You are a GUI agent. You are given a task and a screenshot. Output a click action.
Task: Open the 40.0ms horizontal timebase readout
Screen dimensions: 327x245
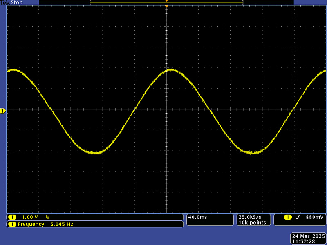click(198, 217)
